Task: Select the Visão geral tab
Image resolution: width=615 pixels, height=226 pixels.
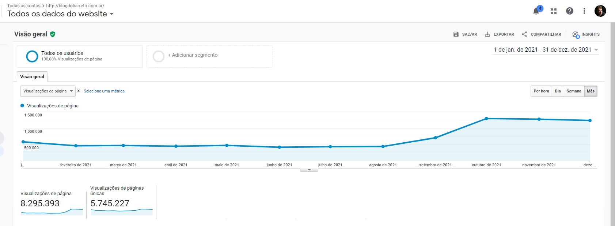Action: click(32, 77)
